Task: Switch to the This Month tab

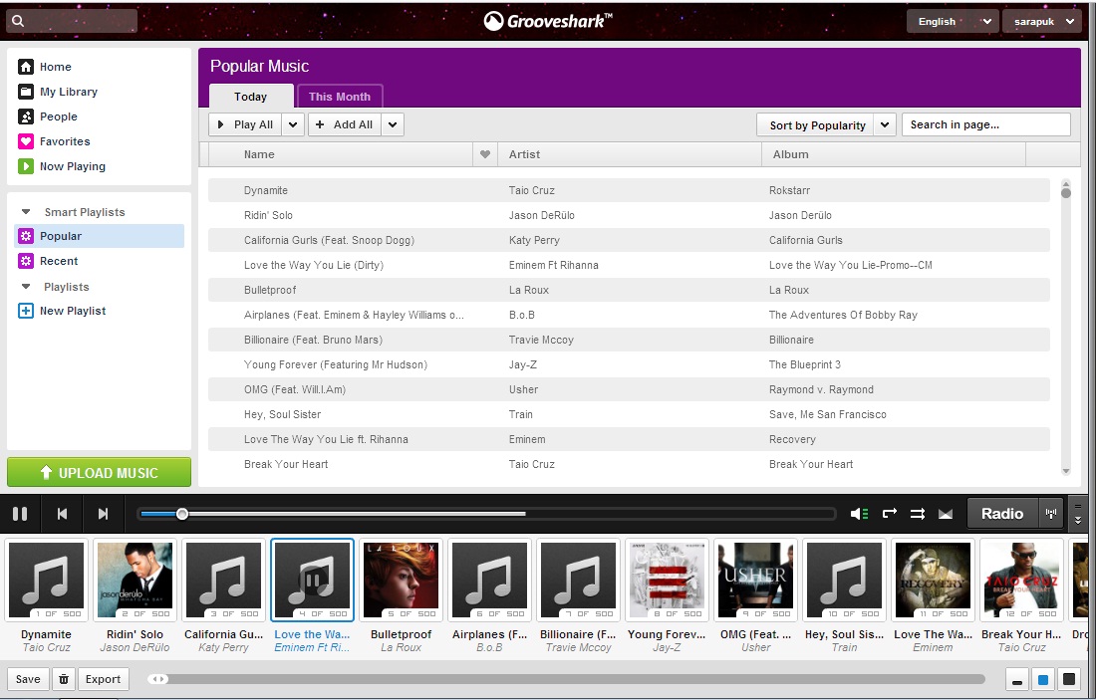Action: [340, 97]
